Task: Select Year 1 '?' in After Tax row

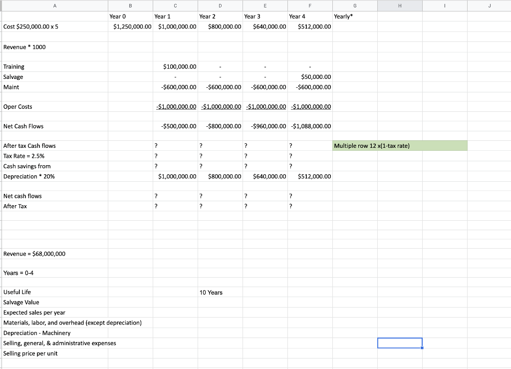Action: pyautogui.click(x=175, y=206)
